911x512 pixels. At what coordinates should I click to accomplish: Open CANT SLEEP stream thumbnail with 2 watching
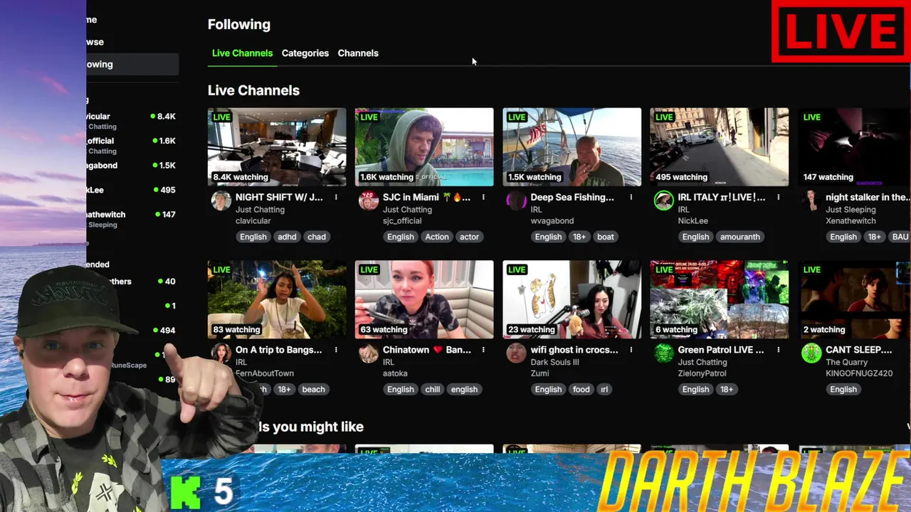pyautogui.click(x=854, y=299)
